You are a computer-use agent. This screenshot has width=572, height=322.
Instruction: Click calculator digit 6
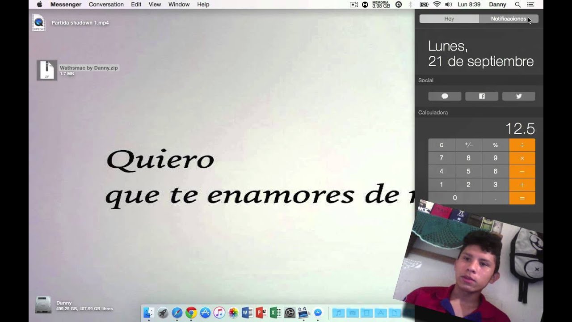(495, 171)
